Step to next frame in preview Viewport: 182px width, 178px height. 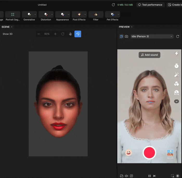tap(154, 176)
